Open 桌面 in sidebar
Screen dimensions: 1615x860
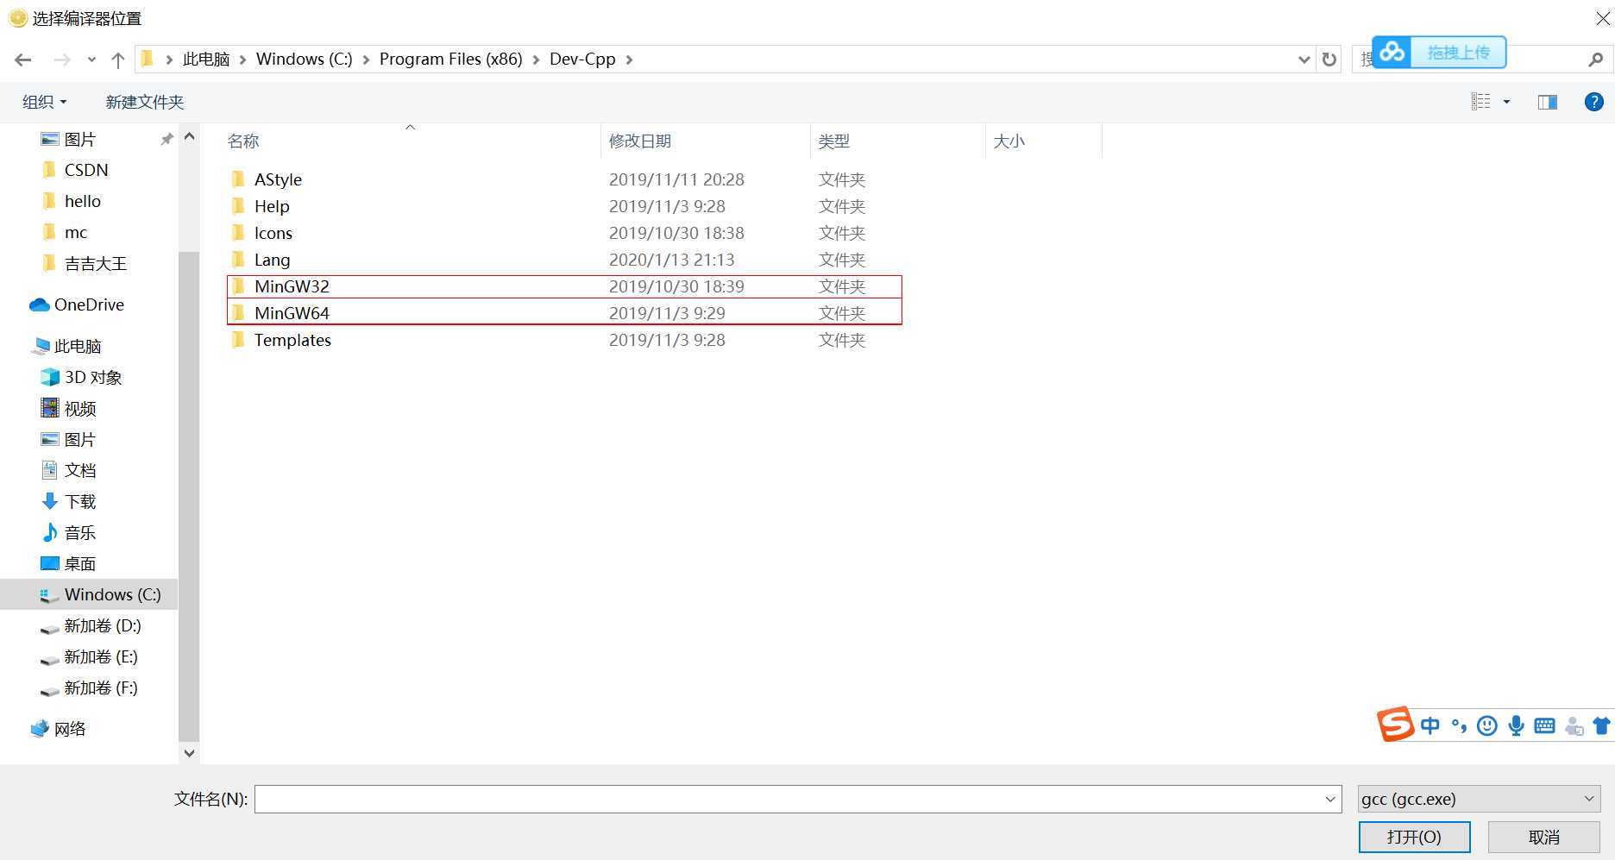click(x=79, y=563)
